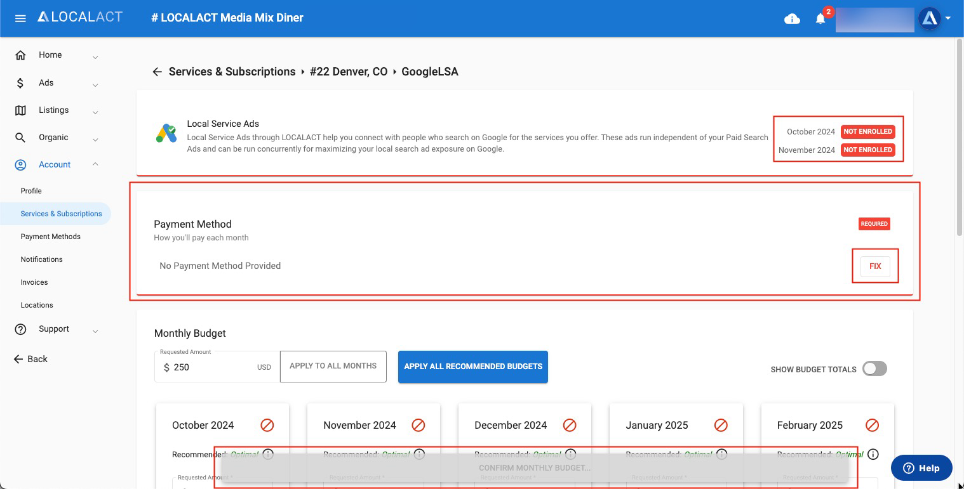Click February 2025 recommended info icon
The width and height of the screenshot is (964, 489).
pyautogui.click(x=873, y=454)
